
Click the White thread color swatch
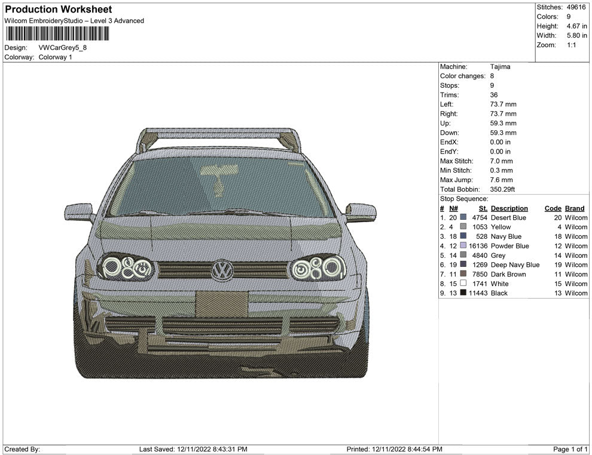pyautogui.click(x=463, y=283)
